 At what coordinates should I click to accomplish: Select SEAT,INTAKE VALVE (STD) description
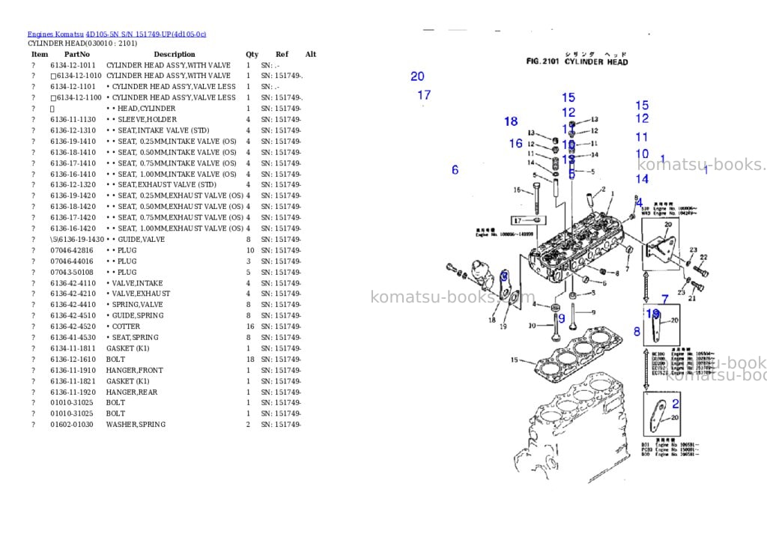163,130
